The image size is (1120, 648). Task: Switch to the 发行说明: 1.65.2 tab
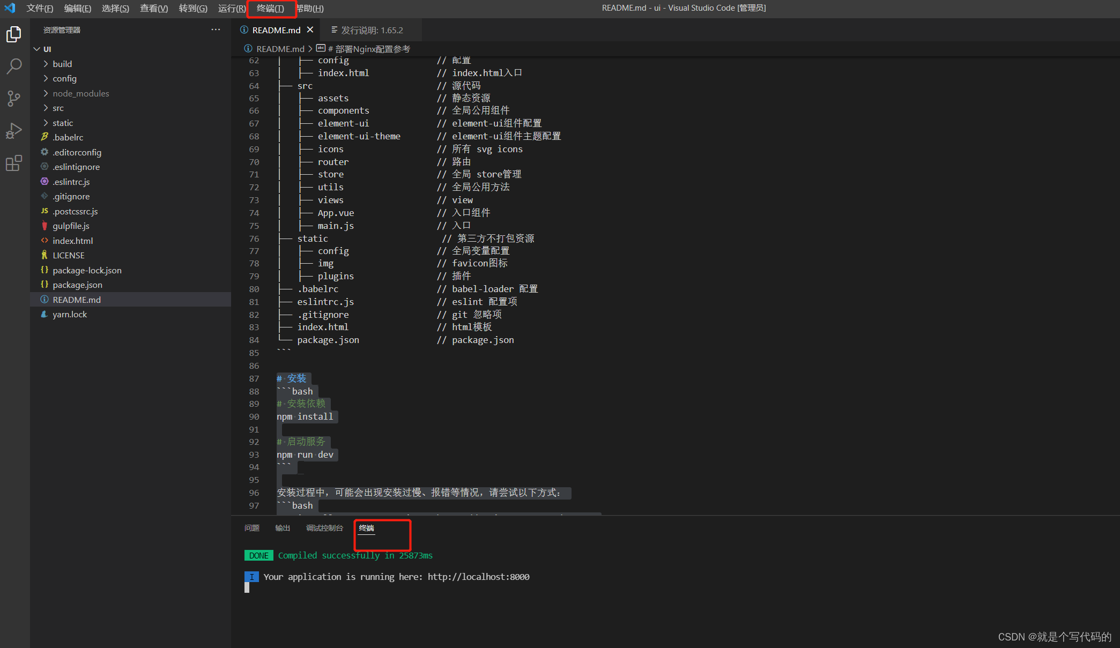point(372,30)
